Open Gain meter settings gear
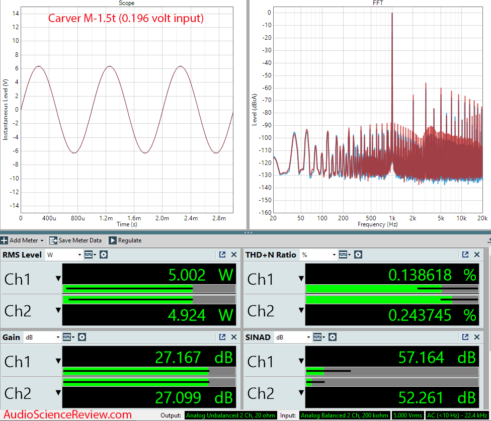This screenshot has height=421, width=491. [x=82, y=337]
